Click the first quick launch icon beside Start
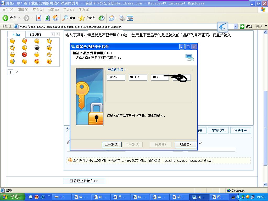 30,197
